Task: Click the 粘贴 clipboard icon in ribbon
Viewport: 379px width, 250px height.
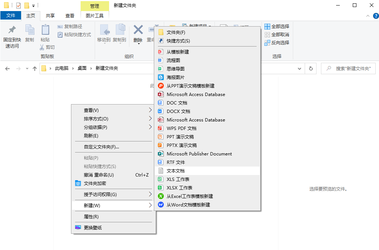Action: coord(45,30)
